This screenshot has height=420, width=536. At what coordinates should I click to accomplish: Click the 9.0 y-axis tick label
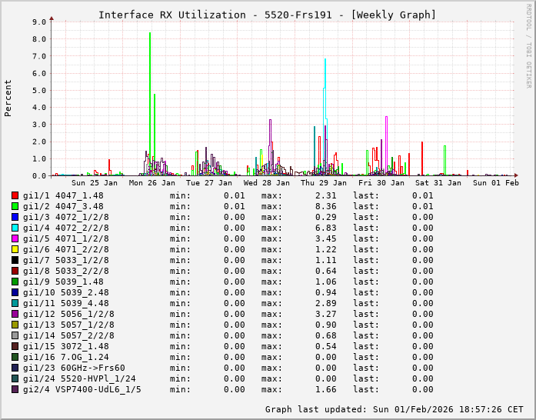pos(40,22)
